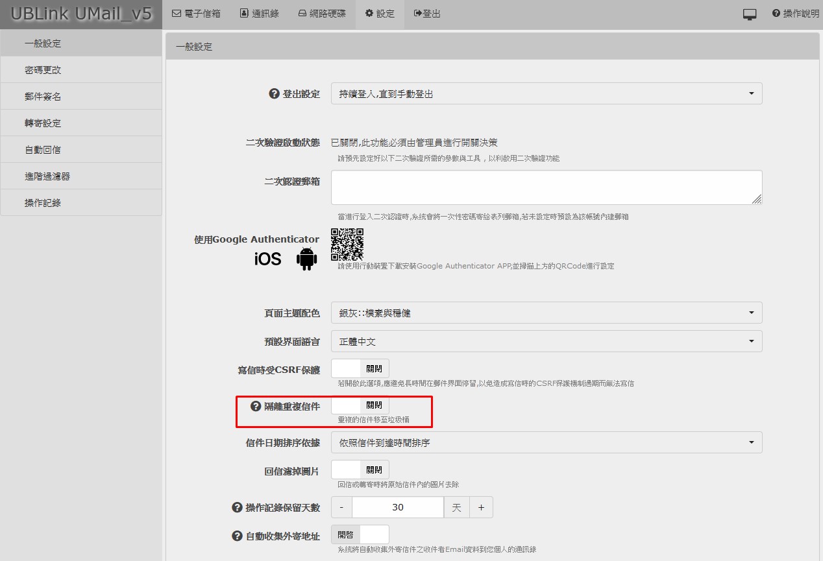Image resolution: width=823 pixels, height=561 pixels.
Task: Click the Android robot icon
Action: (x=306, y=259)
